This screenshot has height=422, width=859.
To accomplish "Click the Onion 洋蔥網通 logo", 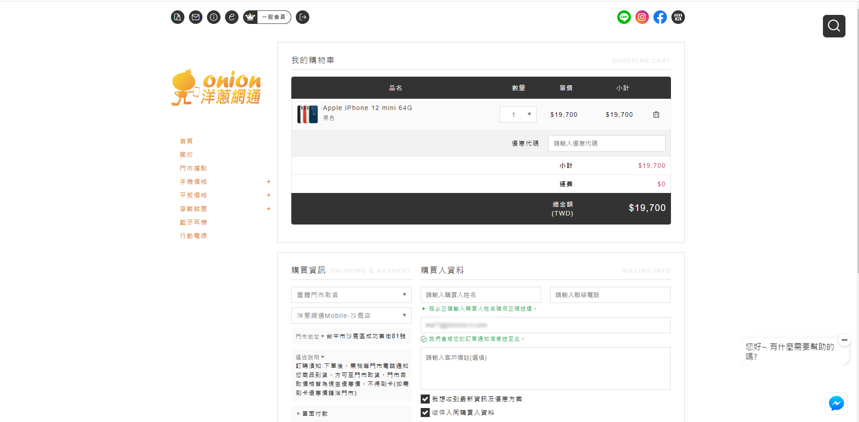I will pyautogui.click(x=216, y=87).
